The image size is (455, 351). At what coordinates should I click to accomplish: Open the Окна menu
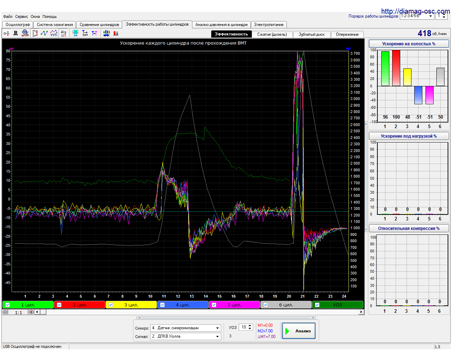tap(35, 16)
